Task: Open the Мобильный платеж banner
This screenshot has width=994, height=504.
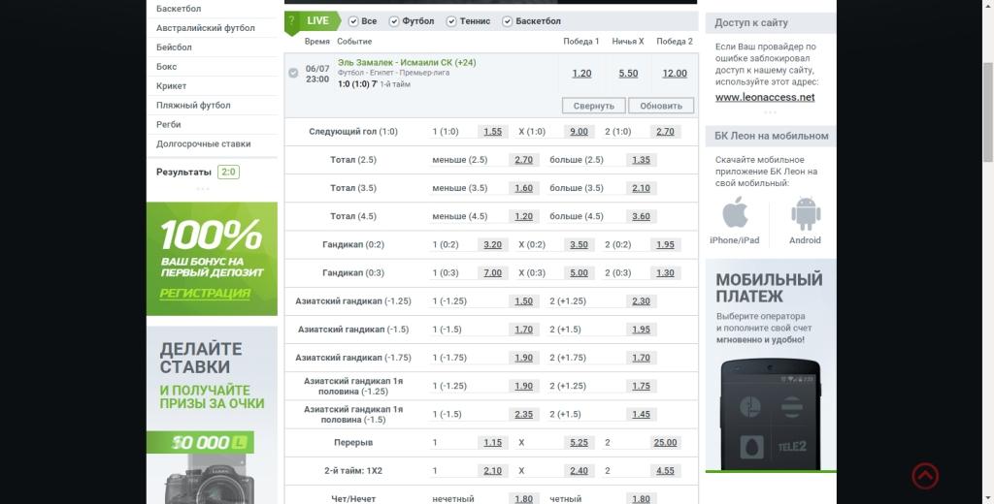Action: [x=771, y=365]
